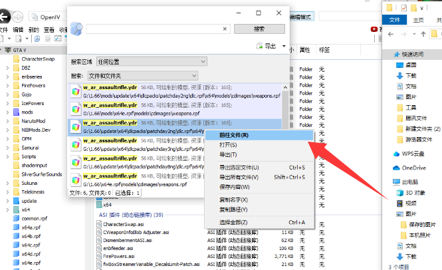Click the properties checkmark icon in the Explorer title bar

(x=403, y=8)
